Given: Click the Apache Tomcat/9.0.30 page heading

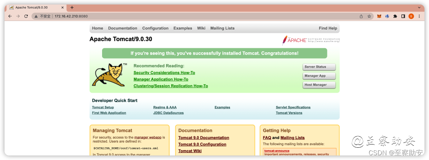Looking at the screenshot, I should (x=121, y=39).
